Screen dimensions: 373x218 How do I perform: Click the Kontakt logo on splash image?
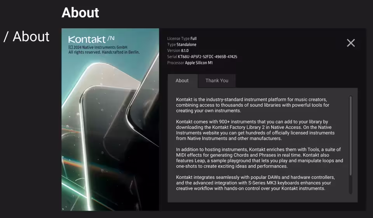click(x=91, y=40)
